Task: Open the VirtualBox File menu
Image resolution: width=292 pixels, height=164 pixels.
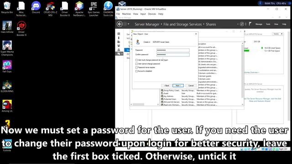Action: click(118, 14)
